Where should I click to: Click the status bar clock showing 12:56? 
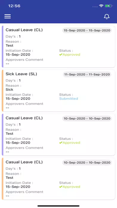14,6
